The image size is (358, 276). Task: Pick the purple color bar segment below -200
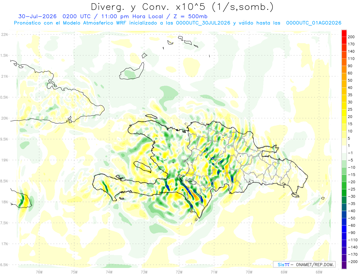[x=344, y=265]
